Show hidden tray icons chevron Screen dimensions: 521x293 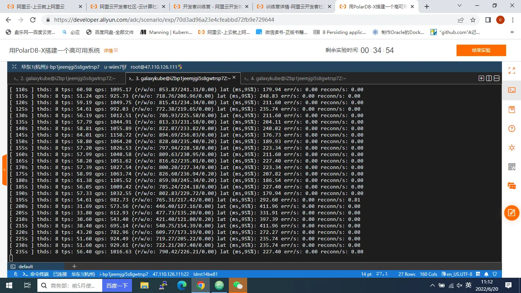432,285
